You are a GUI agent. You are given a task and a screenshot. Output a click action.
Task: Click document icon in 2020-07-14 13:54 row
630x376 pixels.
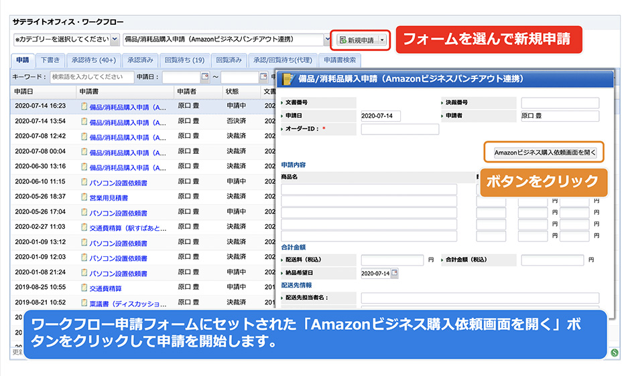point(84,121)
